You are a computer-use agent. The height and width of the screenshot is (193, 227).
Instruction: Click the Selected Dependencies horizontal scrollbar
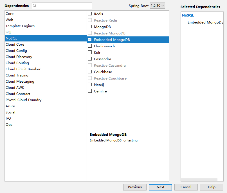coord(199,180)
